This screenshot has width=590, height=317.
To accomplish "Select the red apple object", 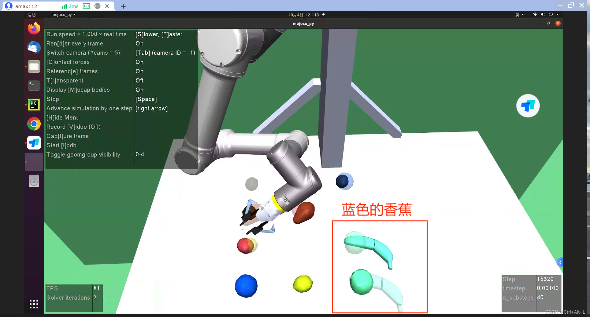I will [246, 246].
